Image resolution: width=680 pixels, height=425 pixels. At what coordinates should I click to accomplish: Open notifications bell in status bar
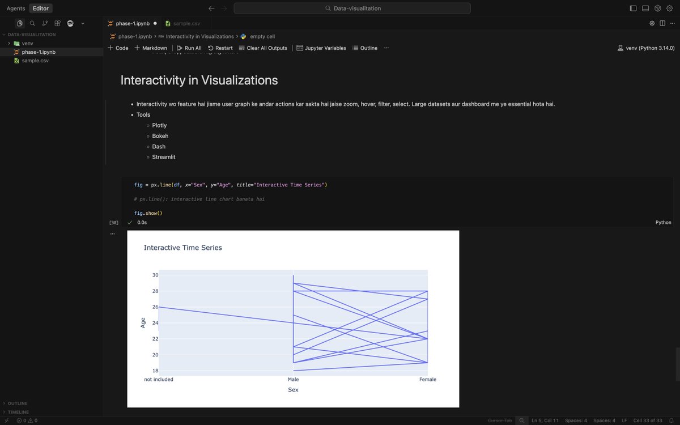point(671,420)
